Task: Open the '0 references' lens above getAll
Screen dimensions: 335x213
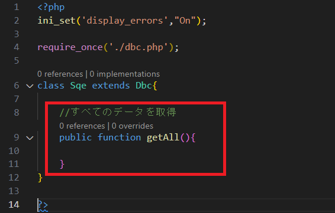Action: point(82,126)
